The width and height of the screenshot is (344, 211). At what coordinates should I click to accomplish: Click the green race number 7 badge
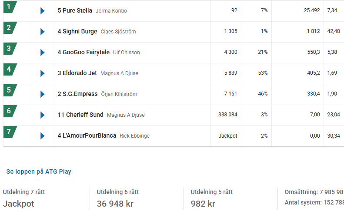10,132
